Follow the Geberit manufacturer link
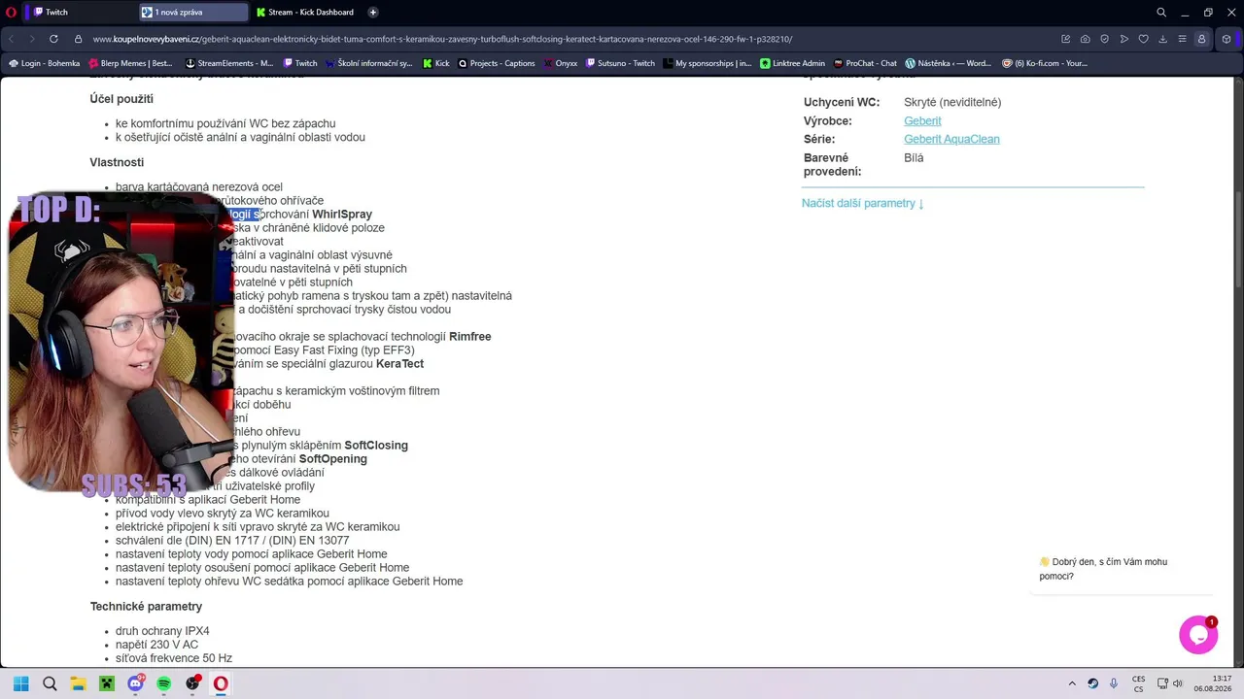 click(x=922, y=121)
